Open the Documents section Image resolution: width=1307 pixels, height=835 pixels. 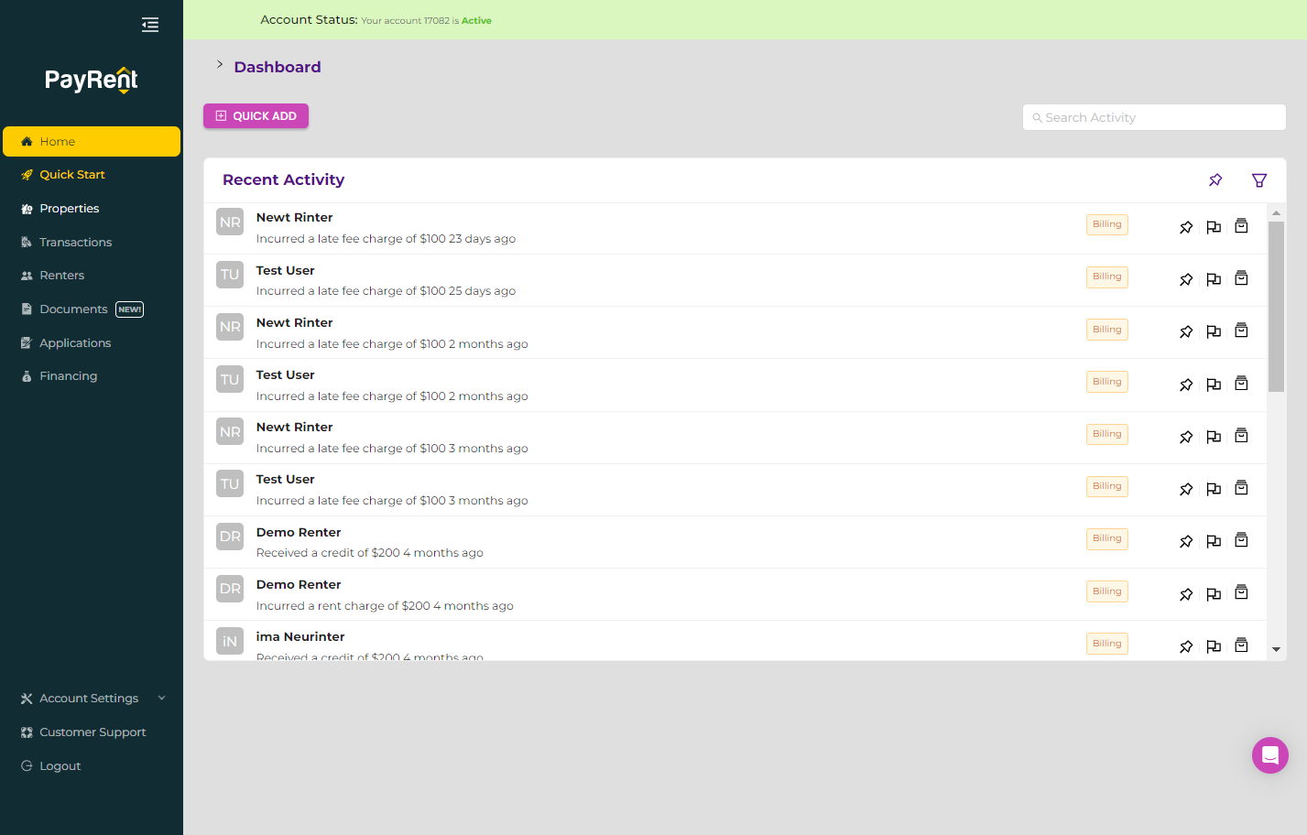pyautogui.click(x=73, y=309)
